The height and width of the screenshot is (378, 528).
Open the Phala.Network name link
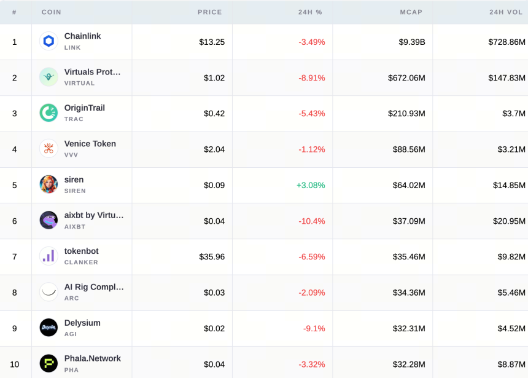click(x=93, y=358)
